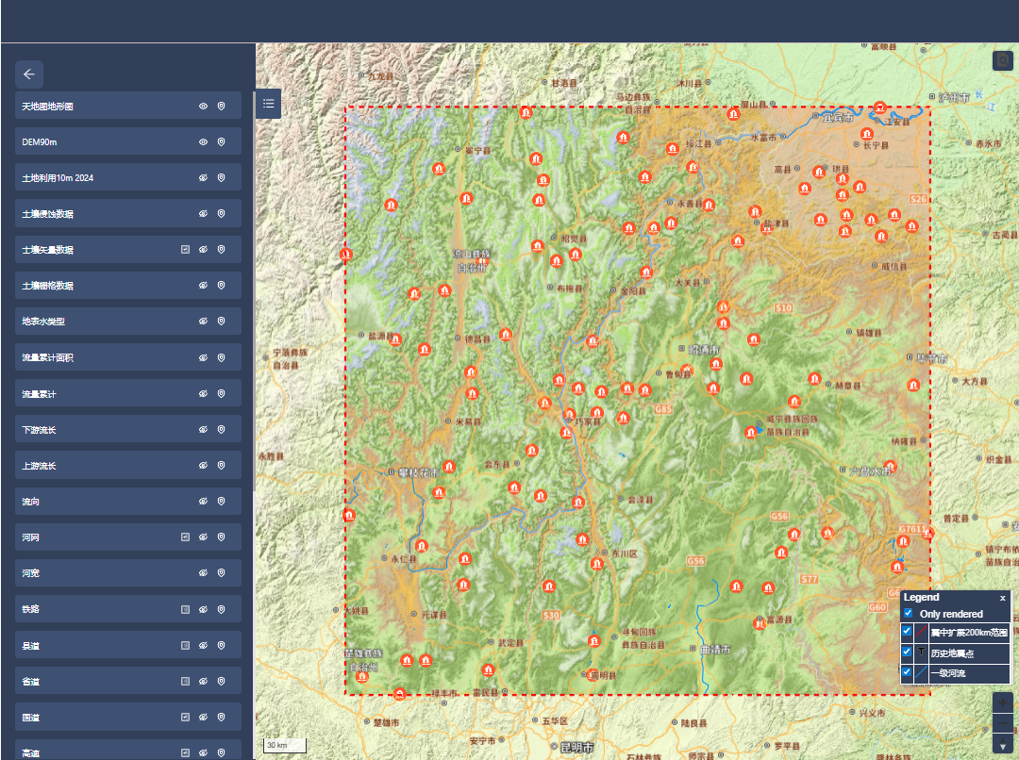Locate the DEM90m layer with pin icon
Image resolution: width=1019 pixels, height=760 pixels.
coord(222,141)
